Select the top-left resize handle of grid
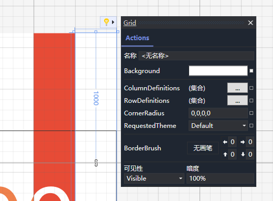This screenshot has height=201, width=273. click(x=73, y=32)
